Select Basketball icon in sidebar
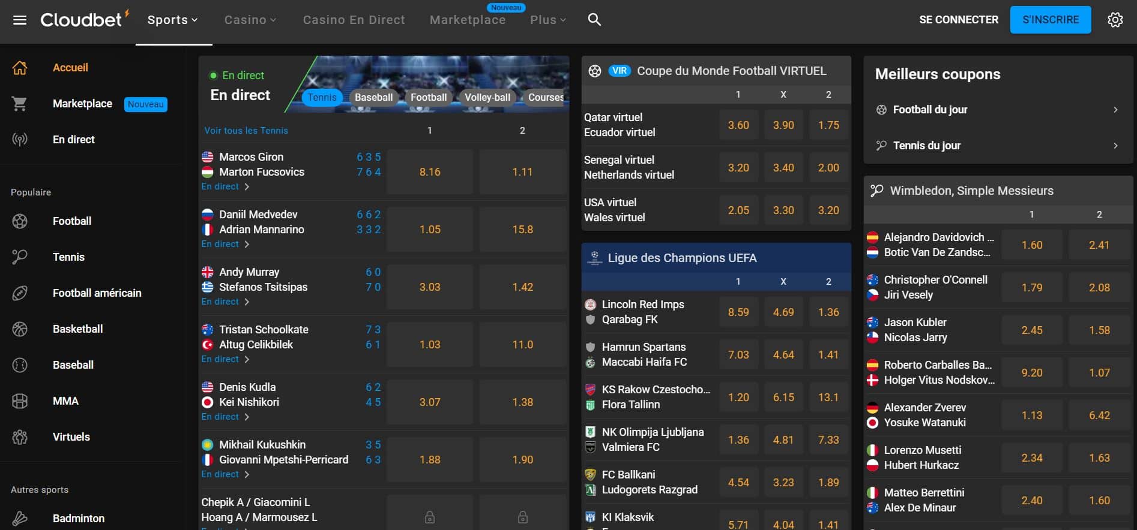 tap(20, 329)
